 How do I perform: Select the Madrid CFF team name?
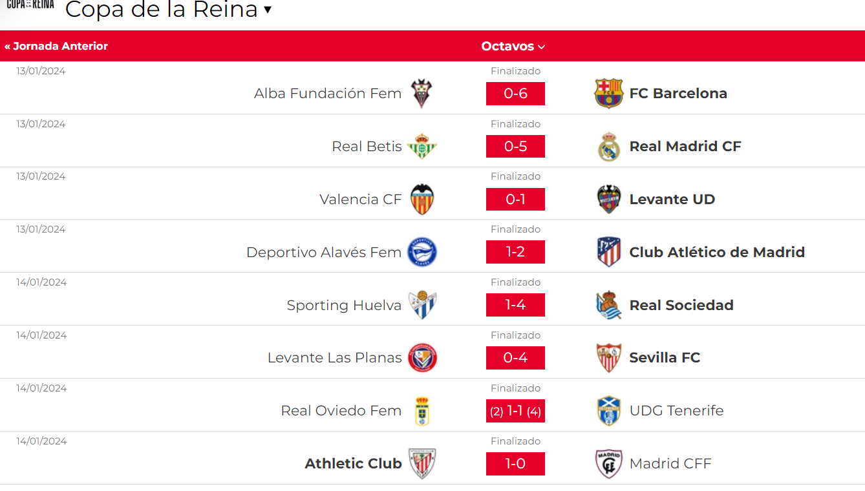click(x=670, y=464)
